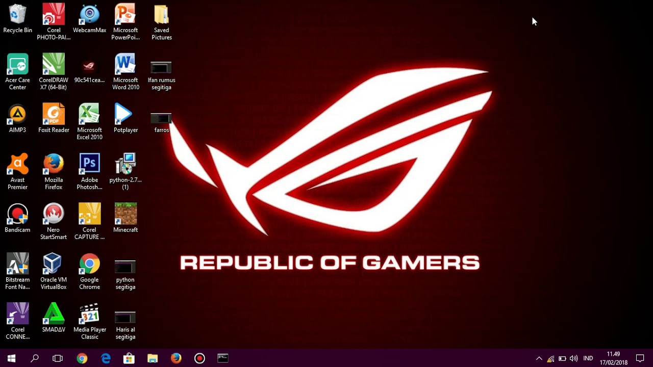This screenshot has width=653, height=367.
Task: Launch Chrome from the taskbar
Action: click(x=82, y=358)
